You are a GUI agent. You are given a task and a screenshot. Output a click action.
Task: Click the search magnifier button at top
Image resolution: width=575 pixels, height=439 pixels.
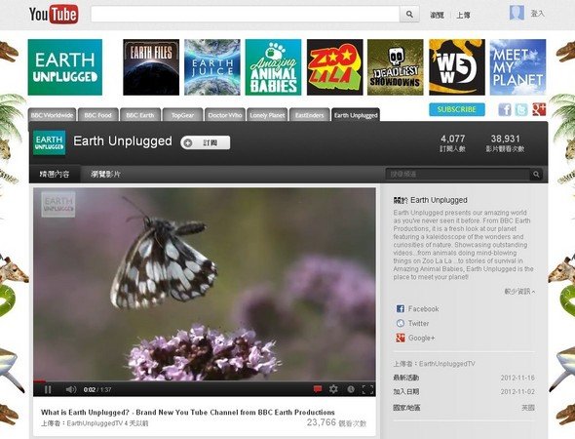tap(409, 15)
